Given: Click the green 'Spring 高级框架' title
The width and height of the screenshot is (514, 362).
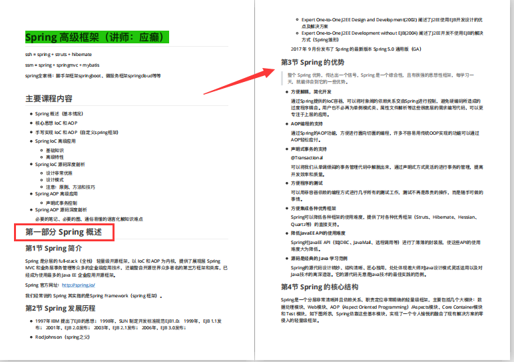Looking at the screenshot, I should point(97,37).
